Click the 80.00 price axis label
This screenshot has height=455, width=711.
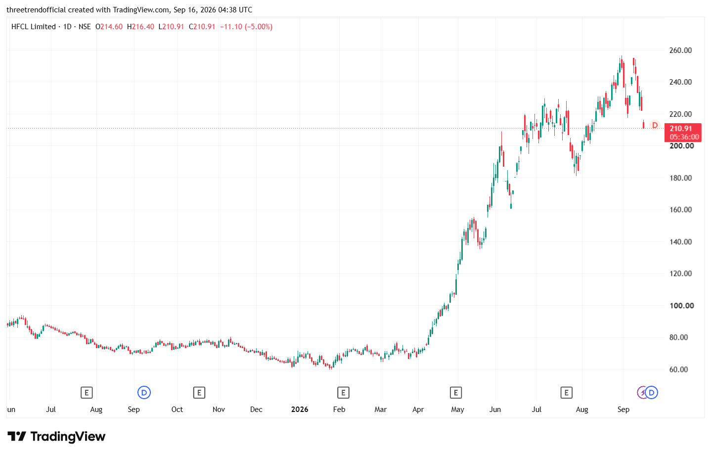click(x=678, y=337)
